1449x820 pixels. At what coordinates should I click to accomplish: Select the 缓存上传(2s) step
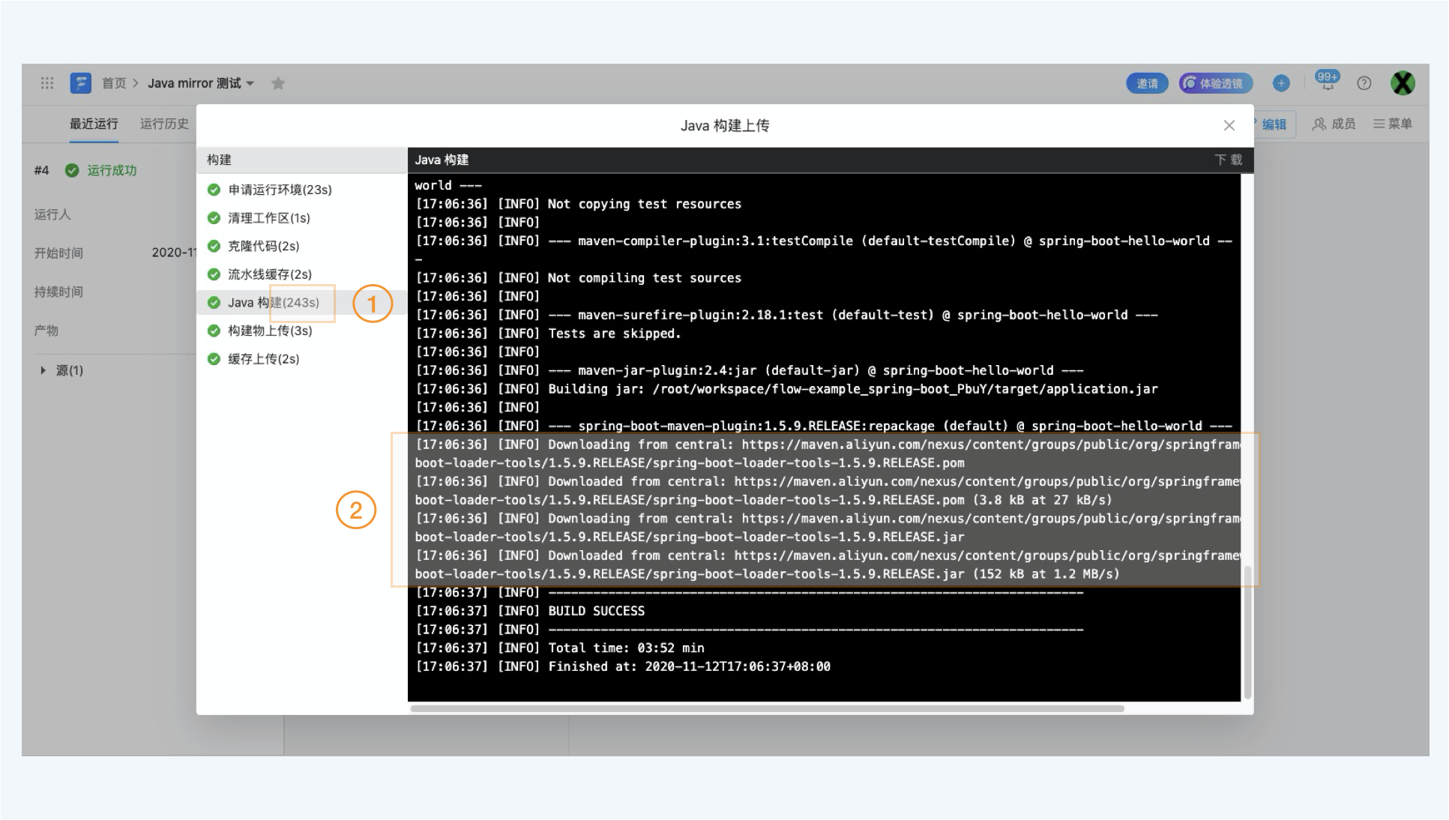[x=301, y=359]
